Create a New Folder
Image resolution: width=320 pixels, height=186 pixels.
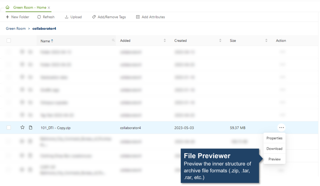(x=18, y=17)
